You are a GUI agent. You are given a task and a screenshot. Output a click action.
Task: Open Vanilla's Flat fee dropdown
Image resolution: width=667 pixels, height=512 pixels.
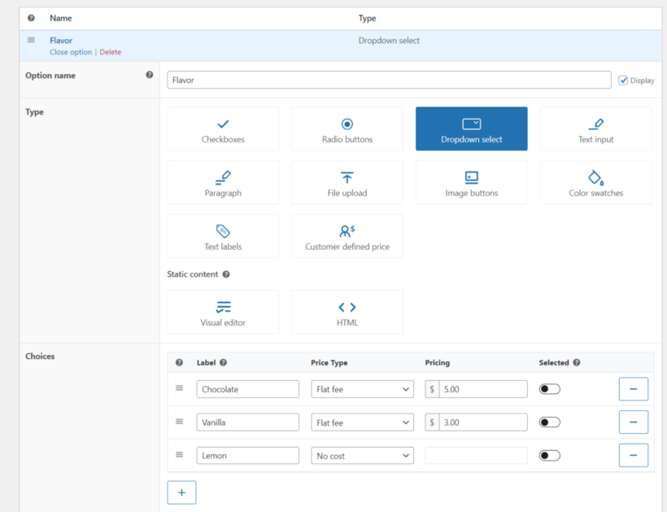point(362,422)
